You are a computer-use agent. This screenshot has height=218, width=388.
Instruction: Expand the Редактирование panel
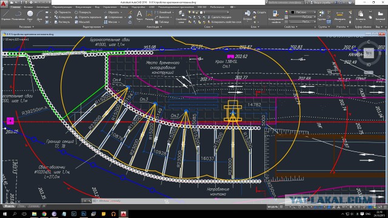tap(93, 27)
